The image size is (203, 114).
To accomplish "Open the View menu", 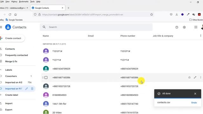I will tap(8, 2).
